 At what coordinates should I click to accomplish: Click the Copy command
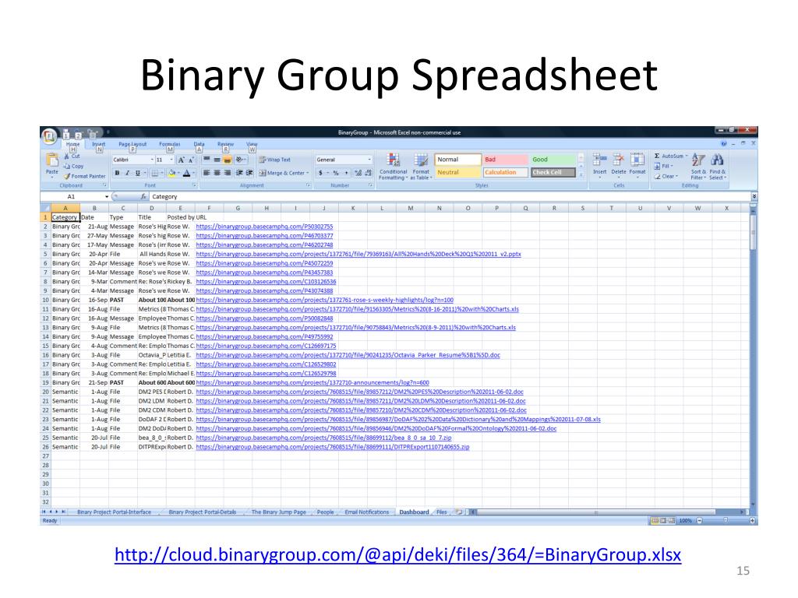point(74,166)
